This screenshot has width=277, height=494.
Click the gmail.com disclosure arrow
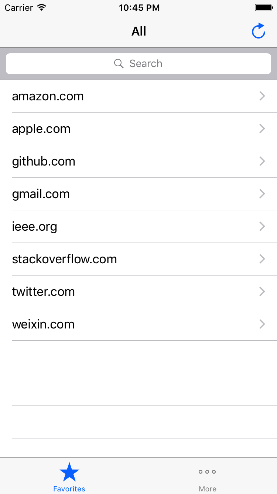pyautogui.click(x=262, y=194)
